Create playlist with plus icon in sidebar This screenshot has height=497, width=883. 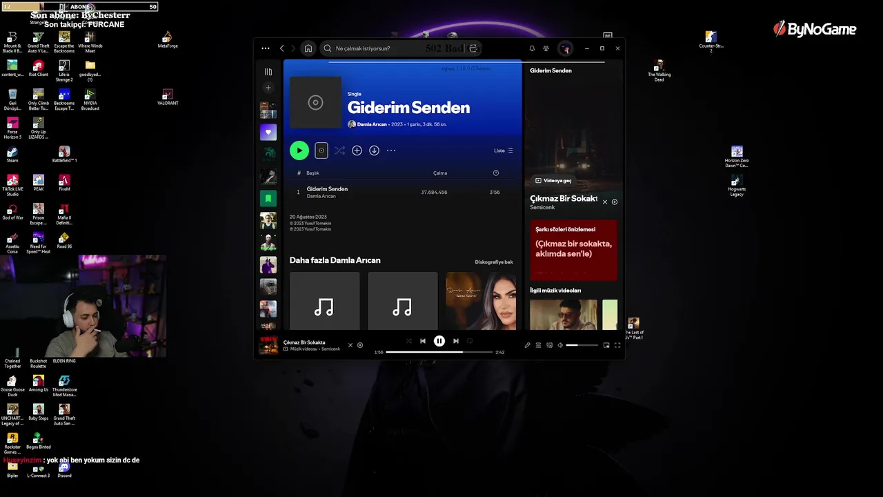pos(268,88)
